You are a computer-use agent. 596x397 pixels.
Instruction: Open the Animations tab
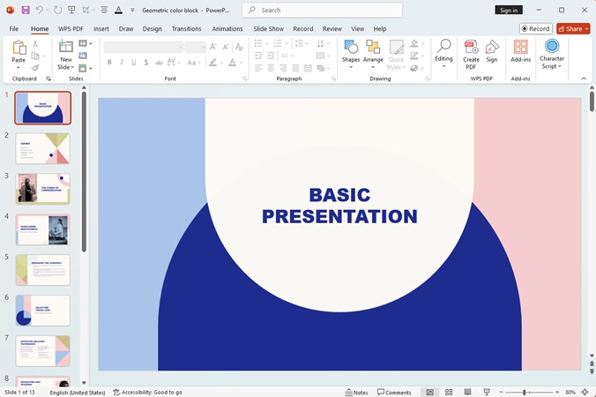[227, 29]
